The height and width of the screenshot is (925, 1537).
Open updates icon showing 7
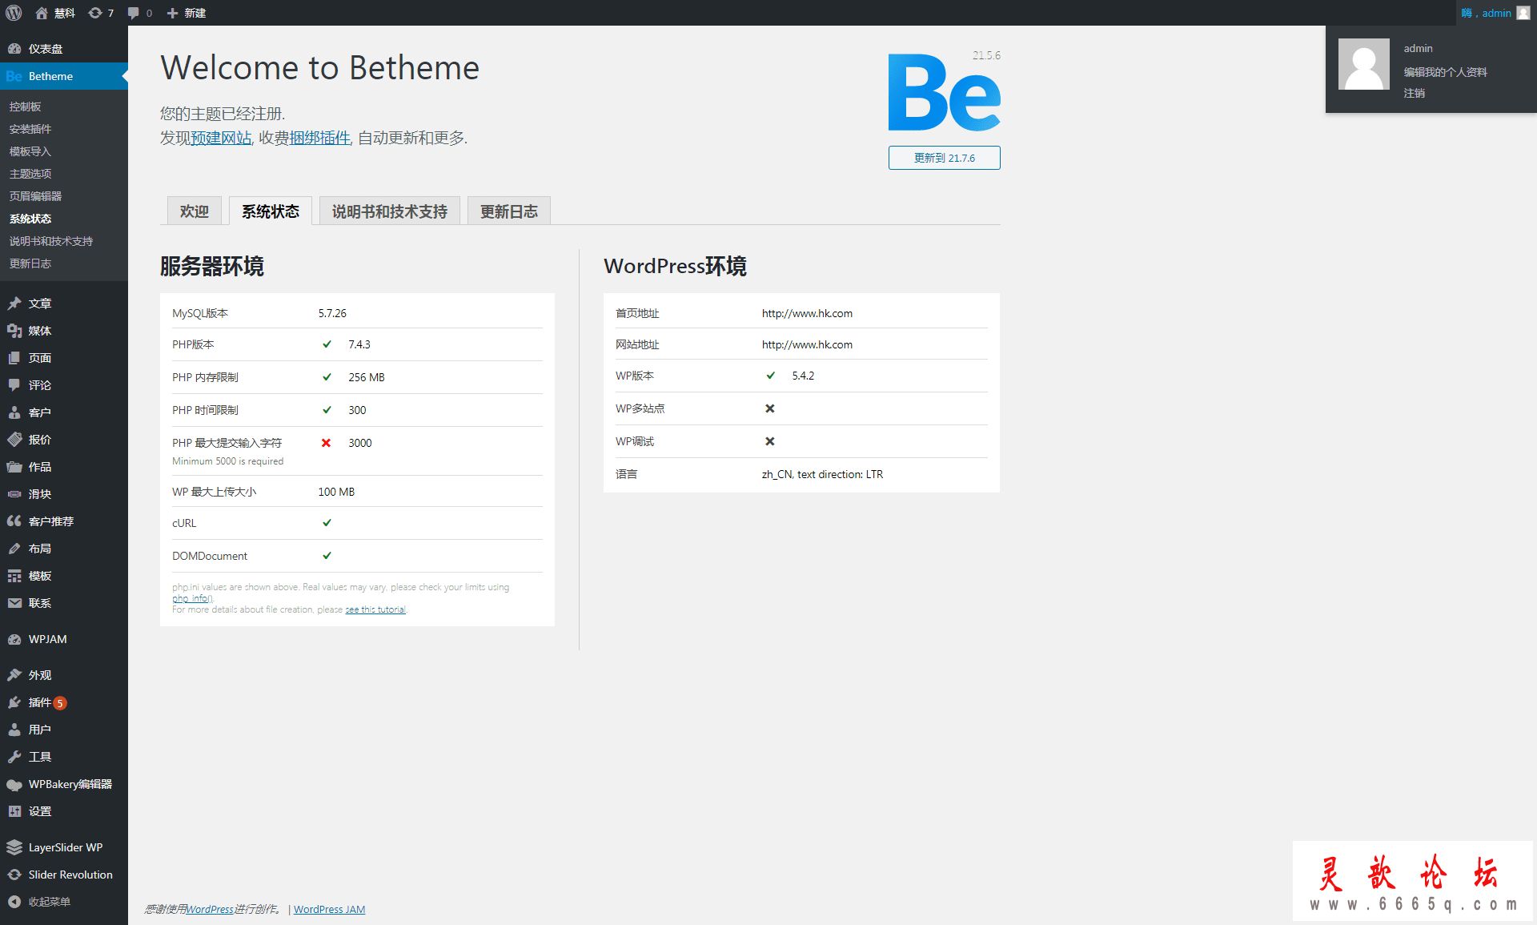click(95, 13)
